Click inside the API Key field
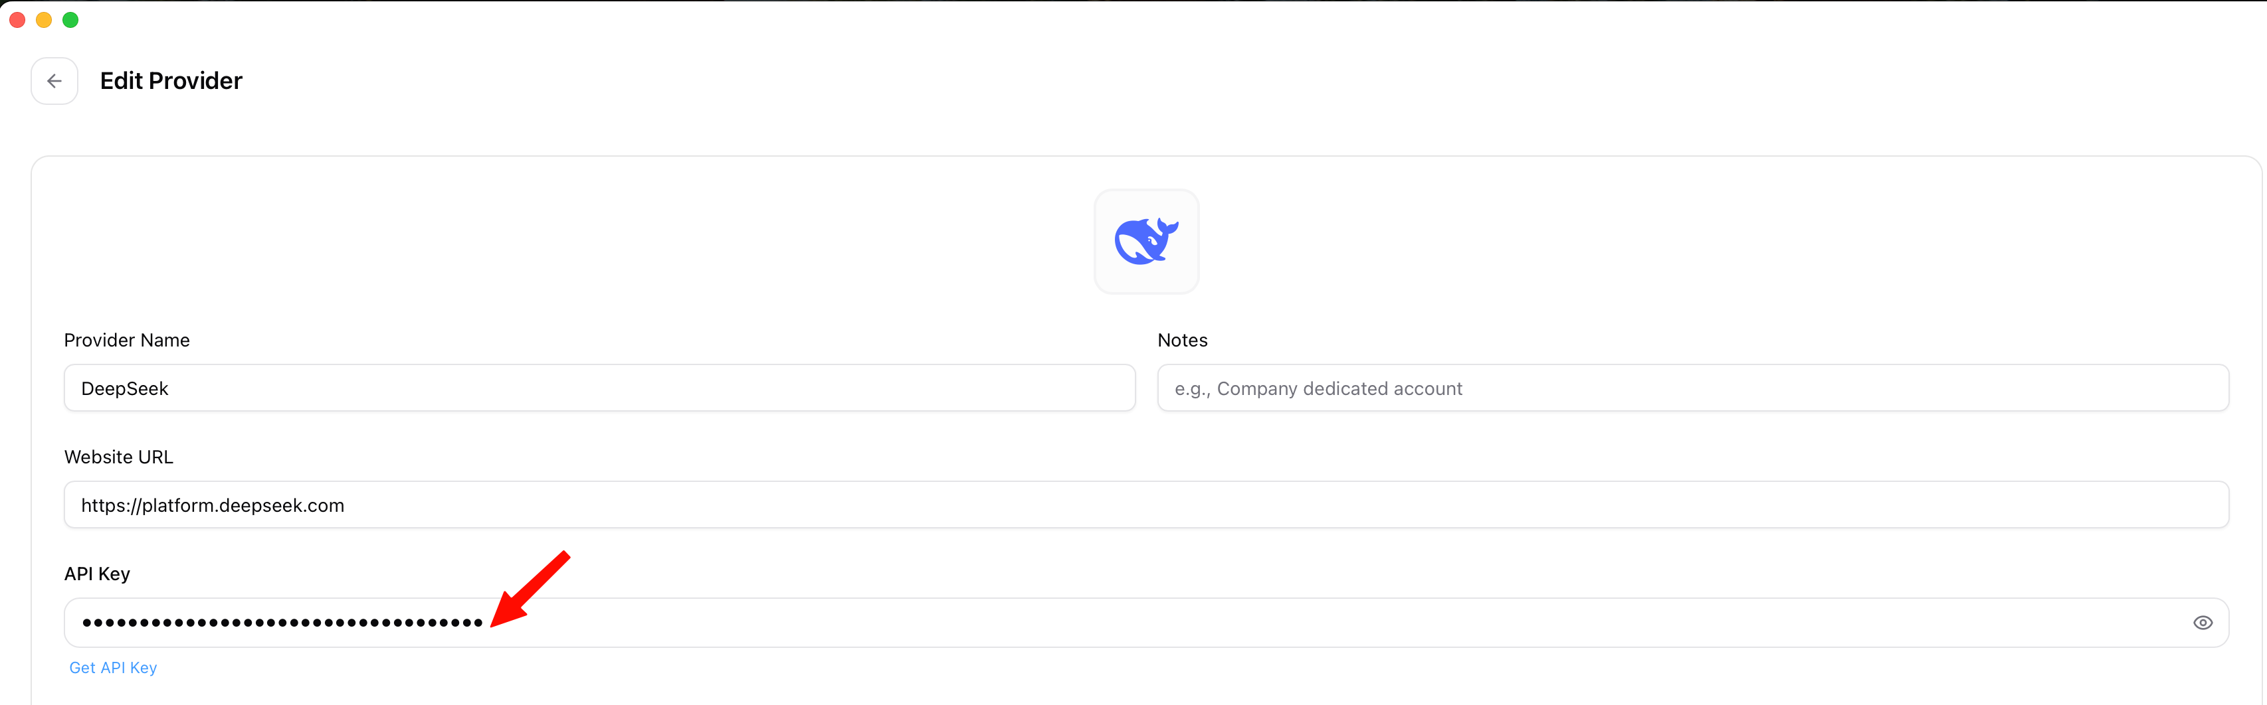Viewport: 2267px width, 705px height. [x=1146, y=623]
